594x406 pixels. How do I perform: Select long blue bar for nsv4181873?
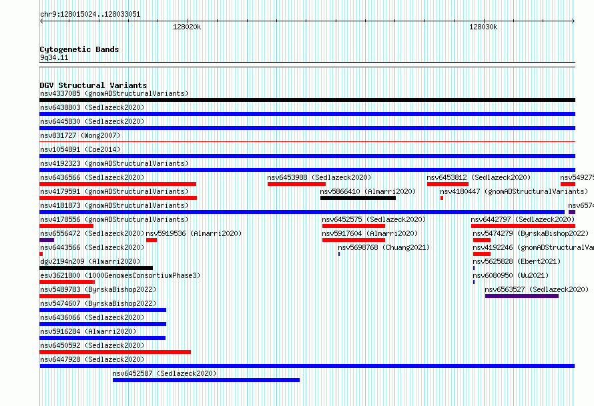302,212
